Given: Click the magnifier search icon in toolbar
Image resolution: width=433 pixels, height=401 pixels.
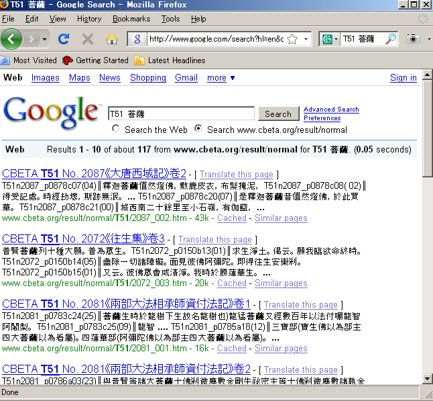Looking at the screenshot, I should (x=391, y=39).
